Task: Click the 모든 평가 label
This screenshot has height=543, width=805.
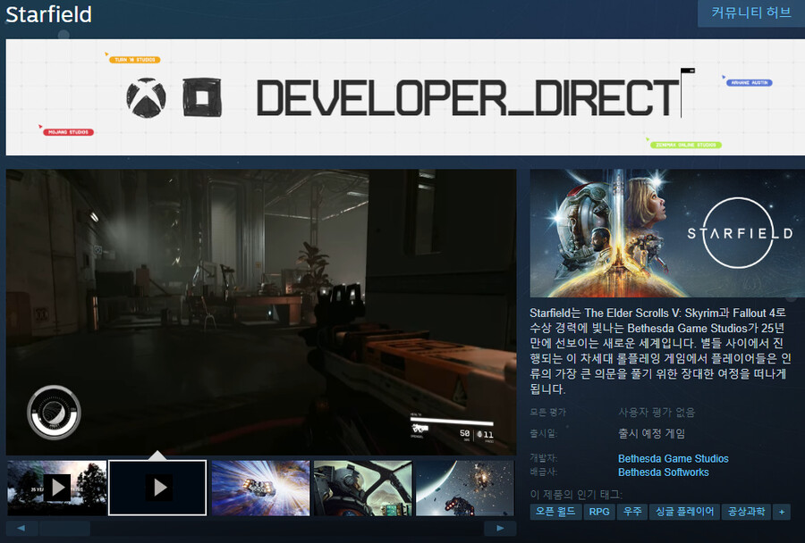Action: pyautogui.click(x=547, y=412)
